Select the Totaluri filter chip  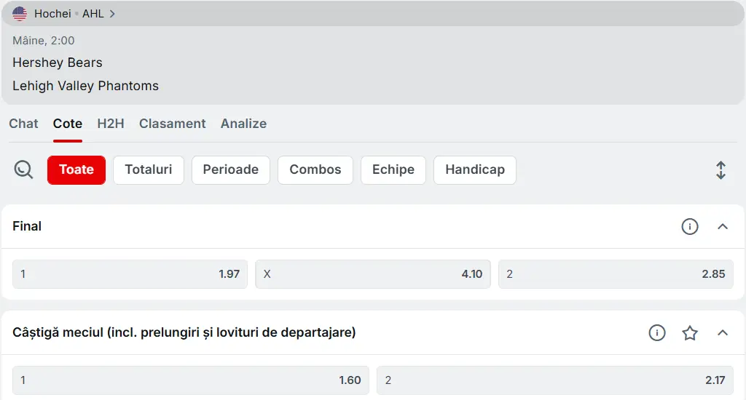pos(149,170)
